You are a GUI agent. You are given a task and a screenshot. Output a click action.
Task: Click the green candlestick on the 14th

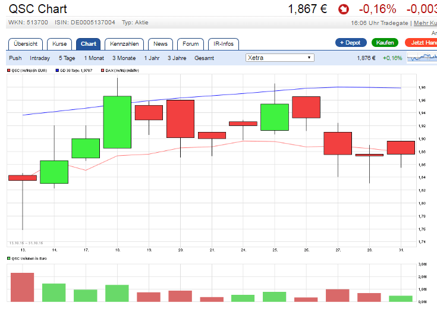(x=54, y=172)
